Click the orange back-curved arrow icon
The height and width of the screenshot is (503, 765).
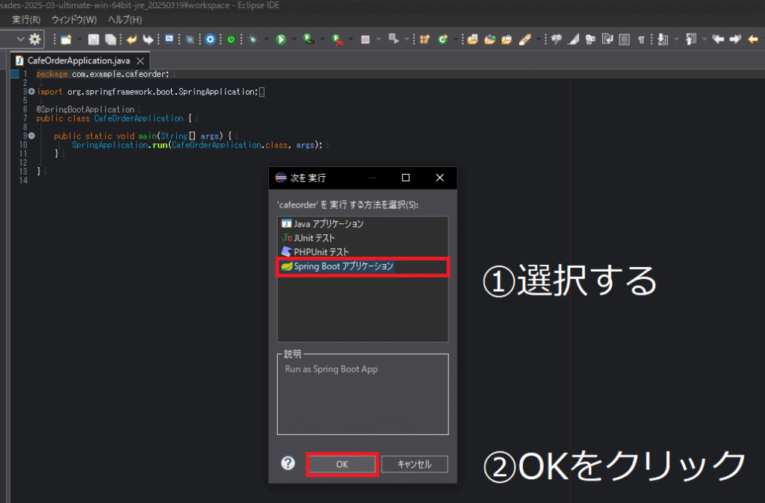(131, 40)
